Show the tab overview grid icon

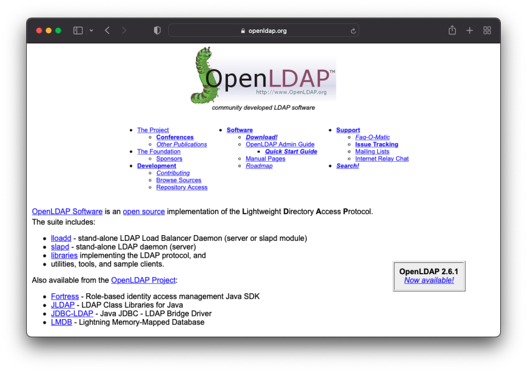(x=487, y=30)
